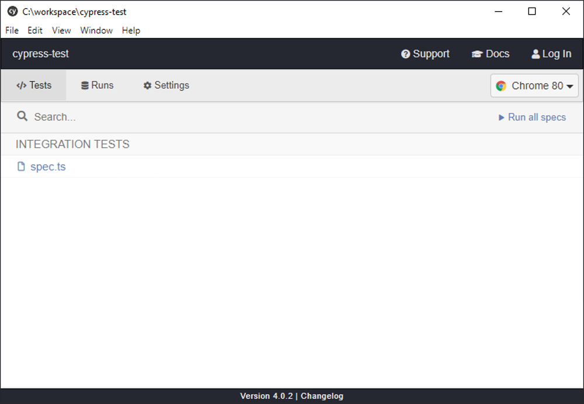Open the Changelog link in footer
This screenshot has height=404, width=584.
(x=322, y=396)
